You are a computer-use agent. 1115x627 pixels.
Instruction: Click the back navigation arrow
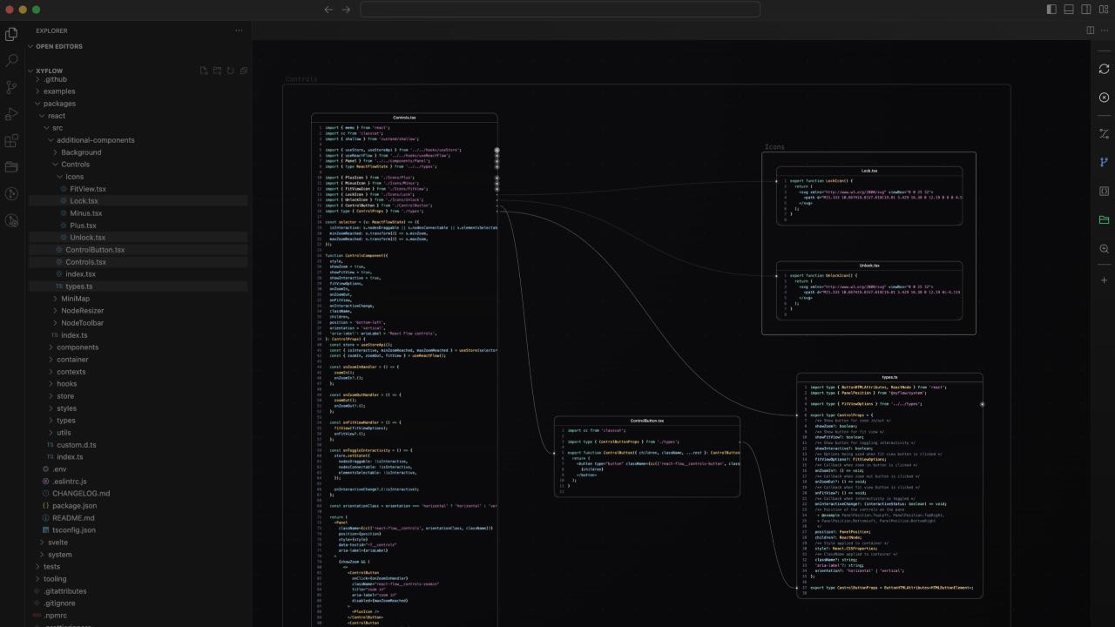pos(328,10)
